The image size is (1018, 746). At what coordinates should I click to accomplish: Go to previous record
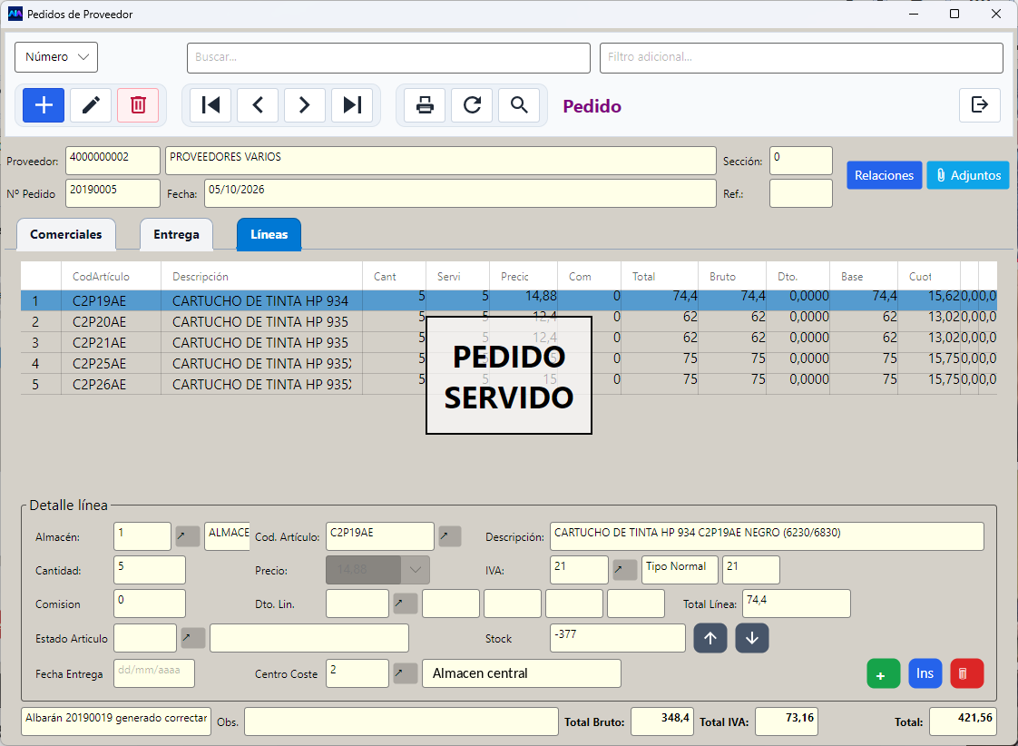[x=258, y=105]
